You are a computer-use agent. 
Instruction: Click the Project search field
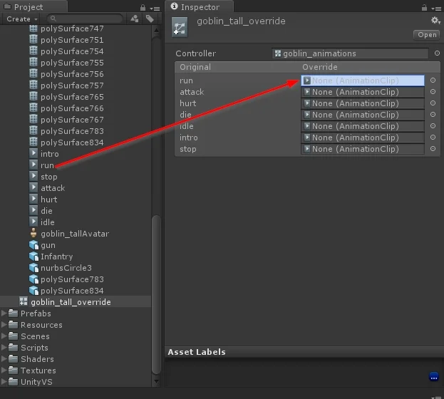(87, 19)
